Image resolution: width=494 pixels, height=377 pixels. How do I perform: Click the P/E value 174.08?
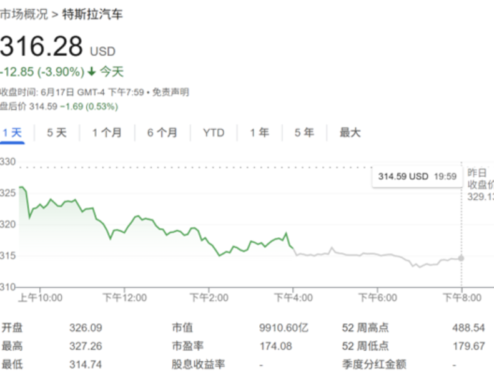coord(275,346)
